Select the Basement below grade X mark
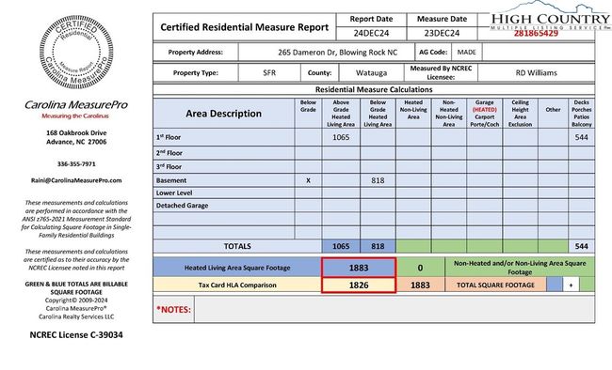The width and height of the screenshot is (612, 370). [308, 180]
